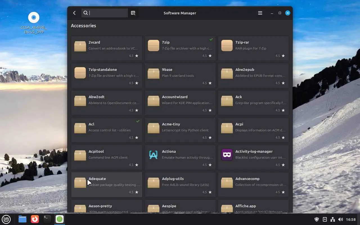Click 'Access control list - utilities' description
Viewport: 360px width, 225px height.
tap(109, 130)
